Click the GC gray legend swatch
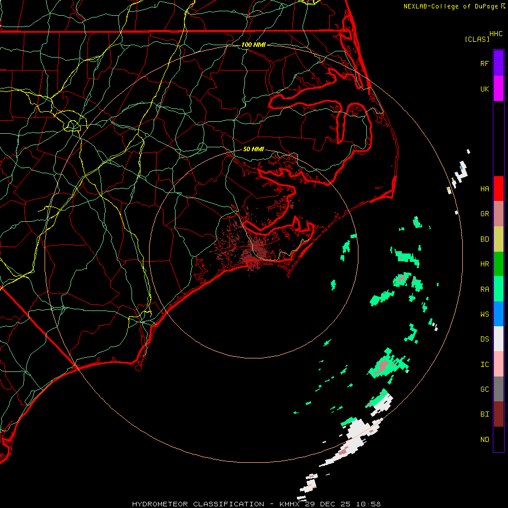 pos(498,389)
